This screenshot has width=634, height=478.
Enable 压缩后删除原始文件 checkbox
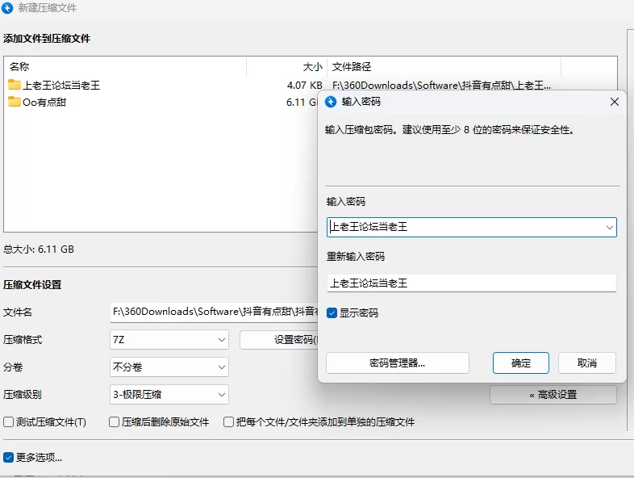tap(115, 421)
